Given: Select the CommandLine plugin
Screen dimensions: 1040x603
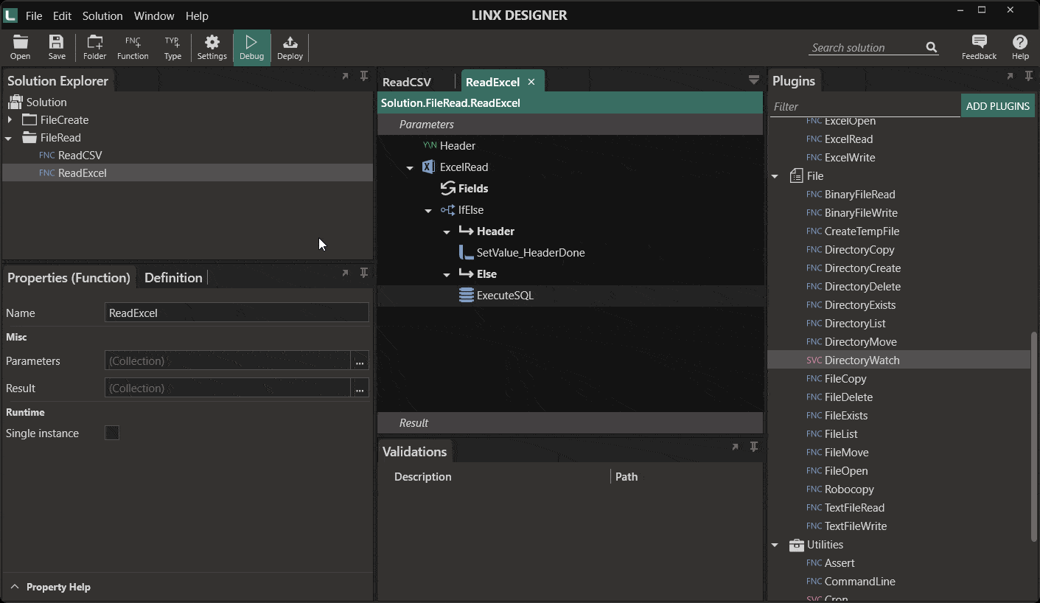Looking at the screenshot, I should point(859,581).
